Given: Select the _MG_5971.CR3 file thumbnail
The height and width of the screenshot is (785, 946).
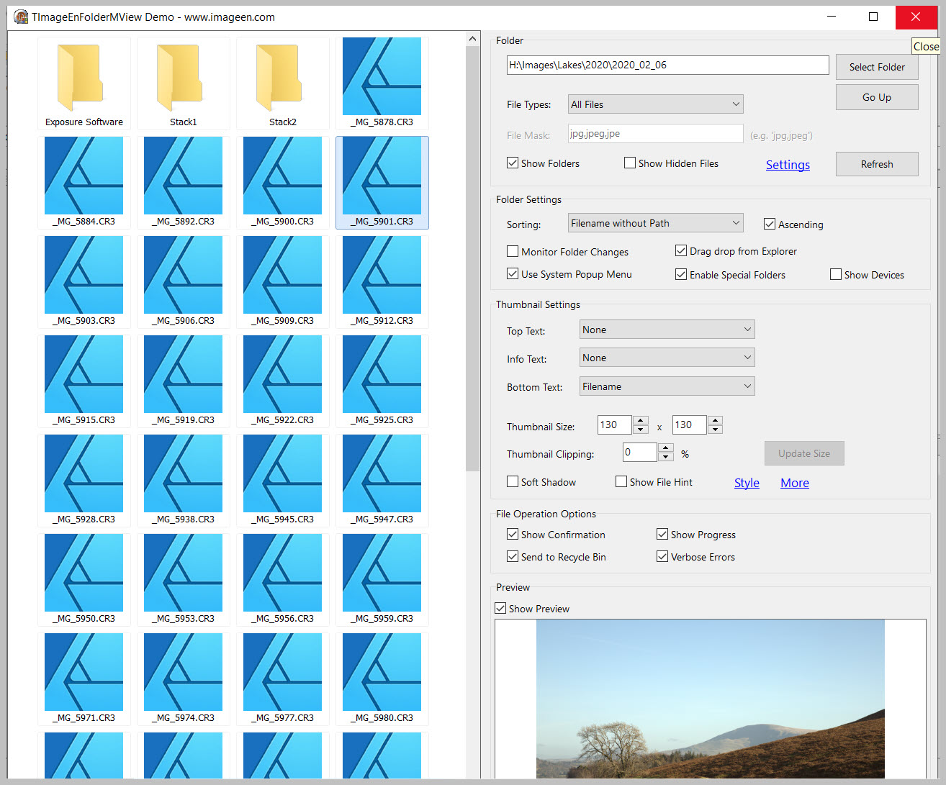Looking at the screenshot, I should point(84,679).
